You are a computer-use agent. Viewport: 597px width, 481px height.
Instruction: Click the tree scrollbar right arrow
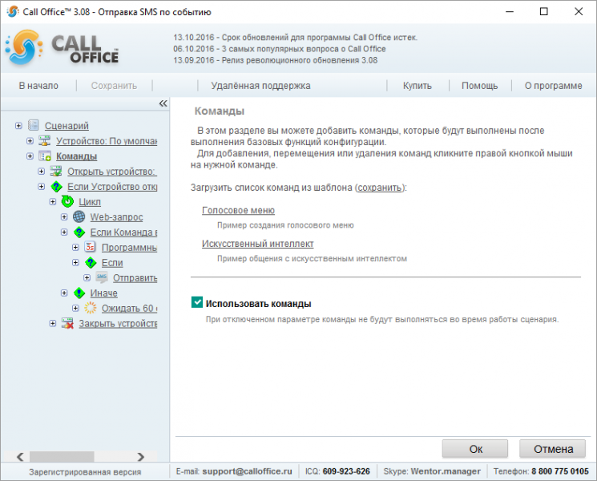[140, 456]
